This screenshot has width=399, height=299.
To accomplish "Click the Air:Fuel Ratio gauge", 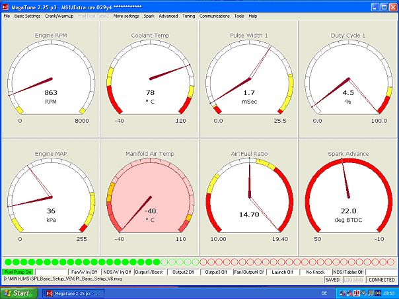I will click(x=248, y=197).
